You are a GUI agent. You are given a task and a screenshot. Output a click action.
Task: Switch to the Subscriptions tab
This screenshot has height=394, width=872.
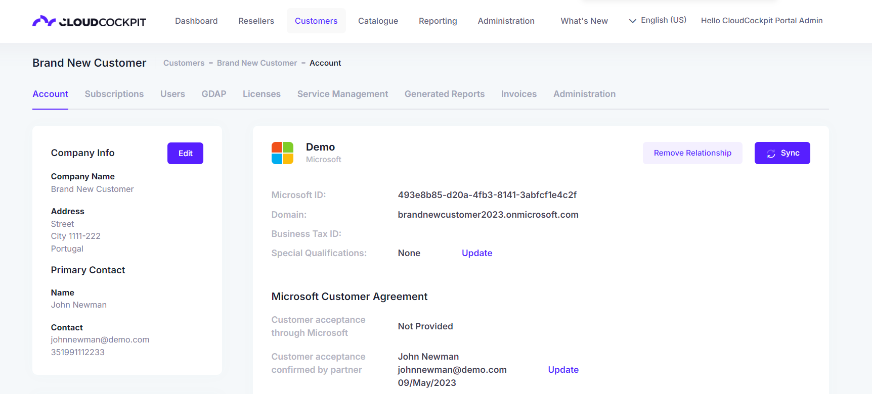coord(114,94)
